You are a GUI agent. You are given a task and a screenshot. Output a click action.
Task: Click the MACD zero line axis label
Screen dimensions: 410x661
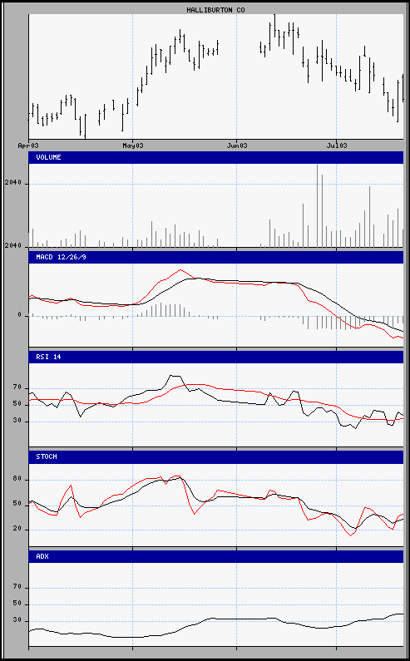pyautogui.click(x=20, y=315)
